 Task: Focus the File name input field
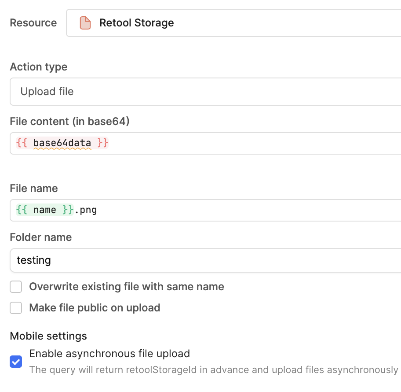[255, 210]
